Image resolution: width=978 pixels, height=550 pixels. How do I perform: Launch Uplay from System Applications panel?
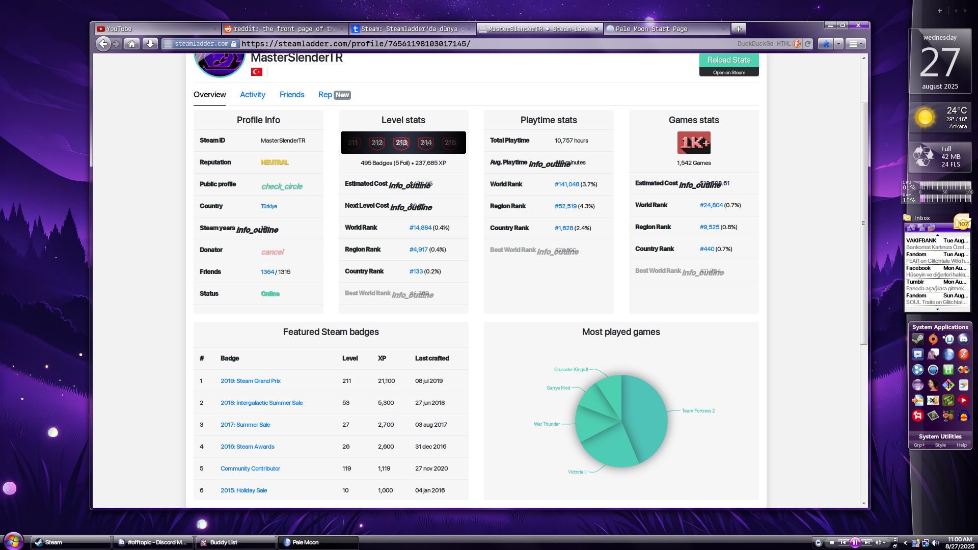click(x=948, y=339)
